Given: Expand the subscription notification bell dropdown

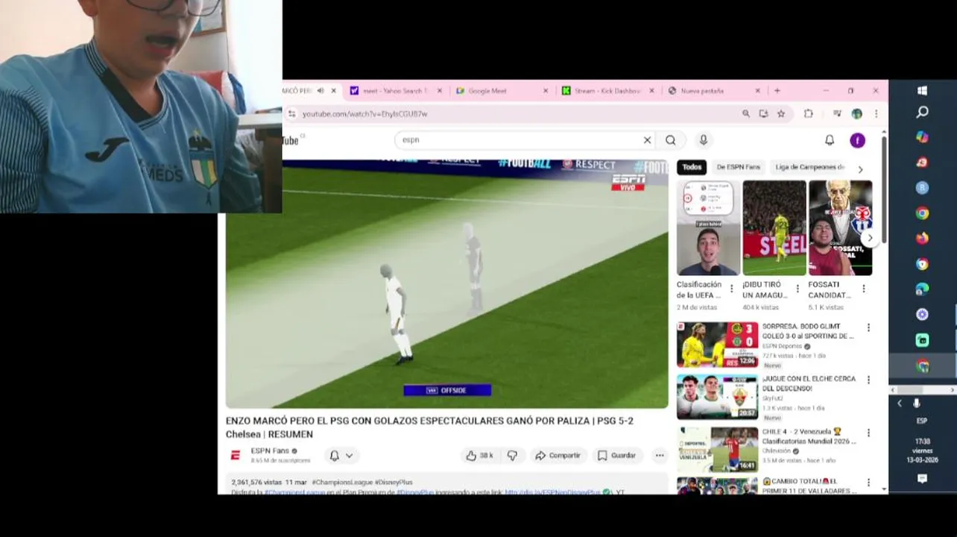Looking at the screenshot, I should tap(341, 456).
